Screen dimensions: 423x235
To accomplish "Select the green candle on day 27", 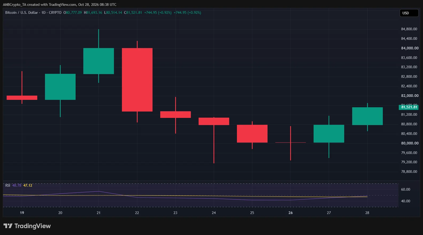I will click(329, 134).
